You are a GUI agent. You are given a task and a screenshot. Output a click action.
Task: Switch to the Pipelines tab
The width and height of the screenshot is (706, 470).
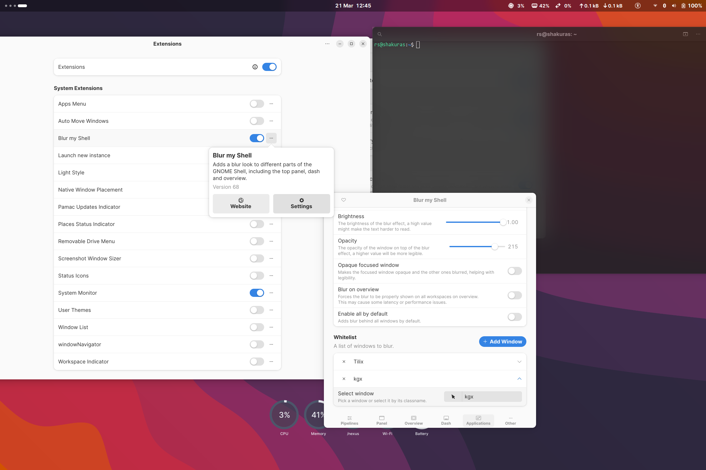tap(350, 421)
